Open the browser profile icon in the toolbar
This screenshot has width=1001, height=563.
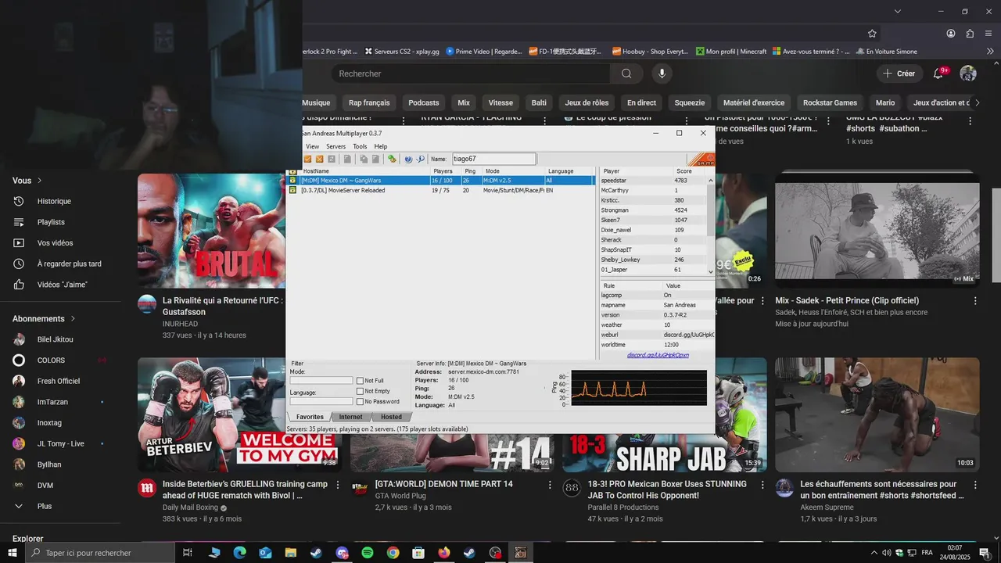pos(951,34)
